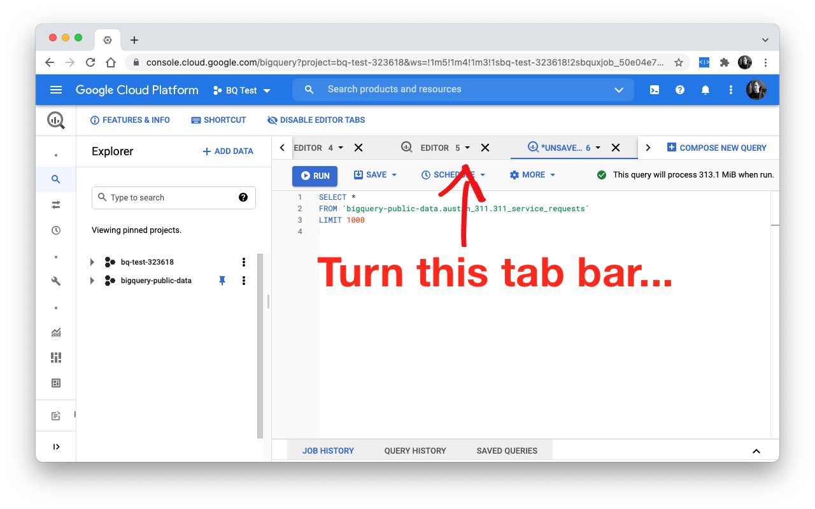Open actions menu for bq-test-323618
Viewport: 815px width, 509px height.
(243, 262)
